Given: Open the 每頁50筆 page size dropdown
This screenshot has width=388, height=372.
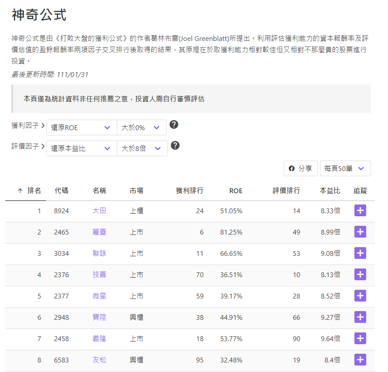Looking at the screenshot, I should 345,168.
